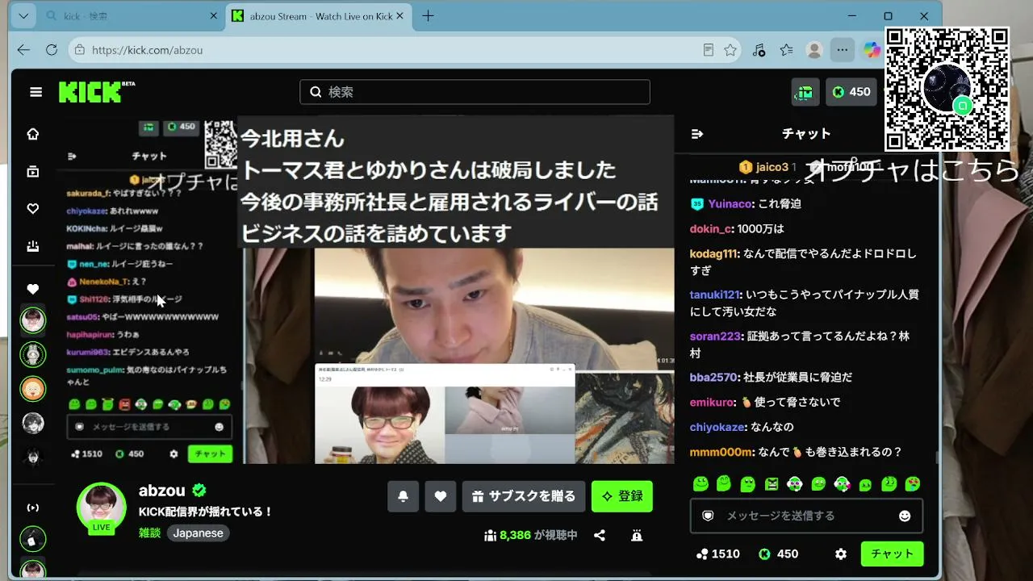Image resolution: width=1033 pixels, height=581 pixels.
Task: Click the live broadcast icon in the sidebar
Action: point(33,508)
